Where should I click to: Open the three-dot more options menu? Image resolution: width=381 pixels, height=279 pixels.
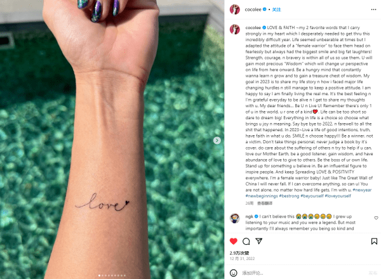(374, 10)
